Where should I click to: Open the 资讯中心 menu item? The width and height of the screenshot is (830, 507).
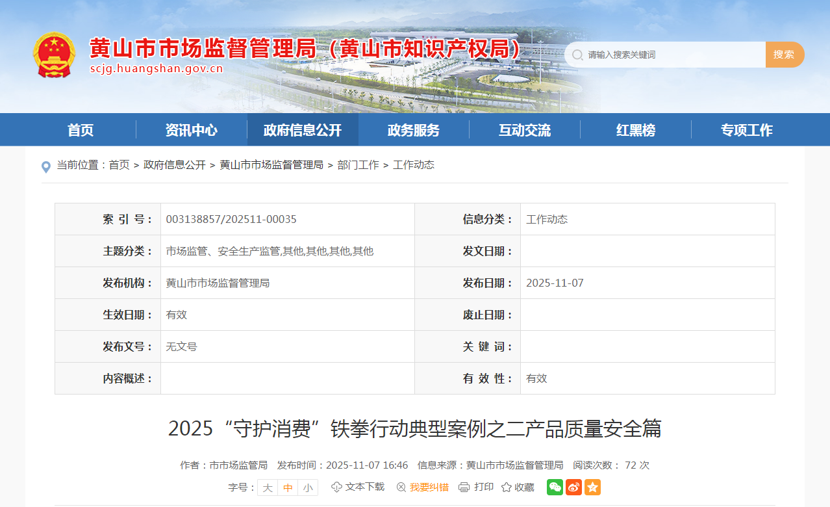(x=191, y=129)
